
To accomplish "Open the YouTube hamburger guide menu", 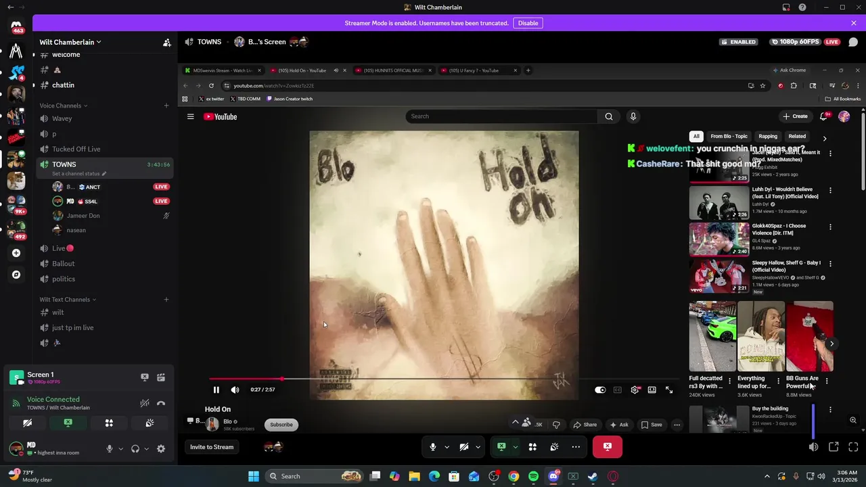I will point(191,117).
